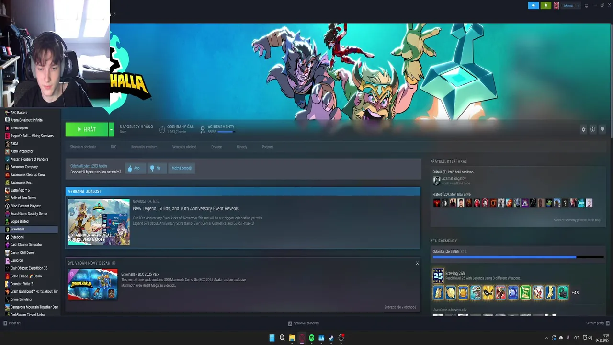The height and width of the screenshot is (345, 613).
Task: Open Steam notifications bell icon
Action: point(545,5)
